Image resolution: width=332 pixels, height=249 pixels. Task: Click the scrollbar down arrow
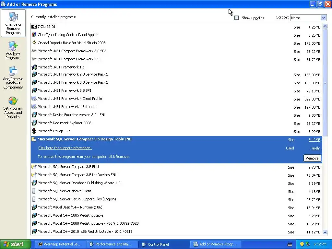click(325, 232)
